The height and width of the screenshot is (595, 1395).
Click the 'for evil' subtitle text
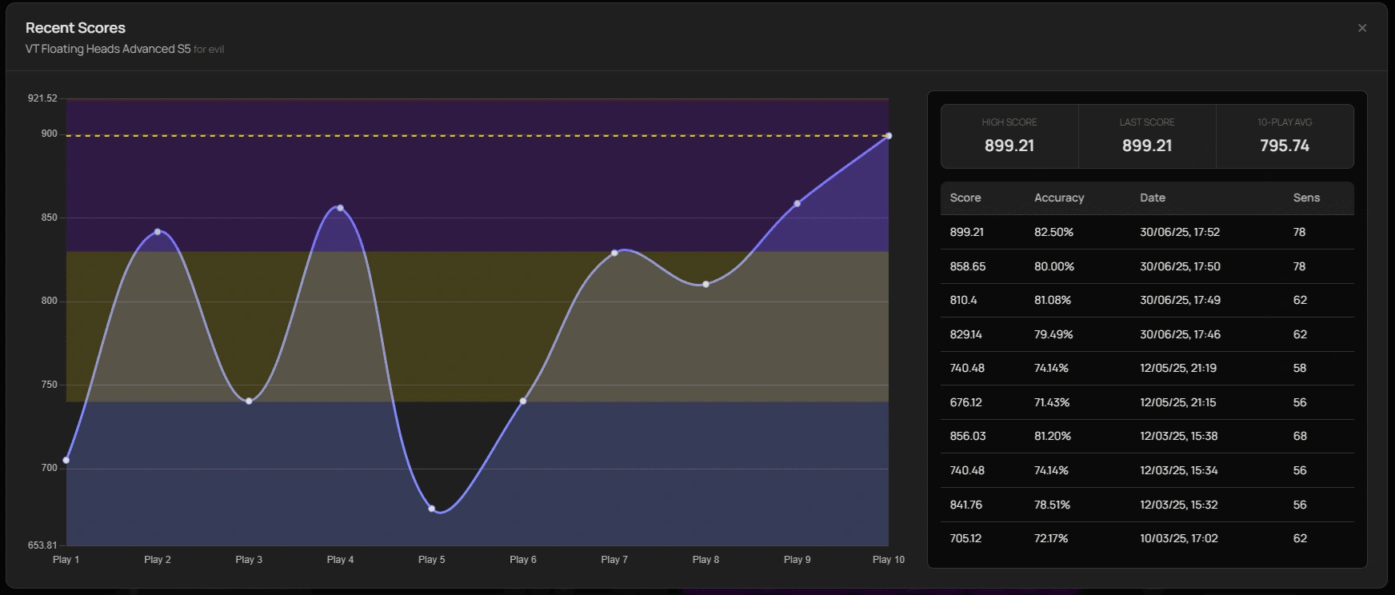(x=209, y=50)
